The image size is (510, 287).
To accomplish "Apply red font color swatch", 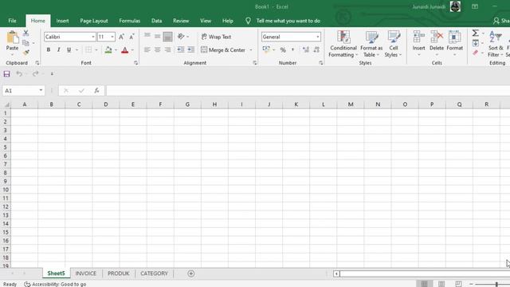I will click(124, 49).
